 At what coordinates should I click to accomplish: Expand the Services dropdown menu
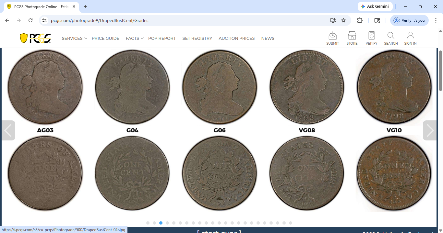coord(74,38)
